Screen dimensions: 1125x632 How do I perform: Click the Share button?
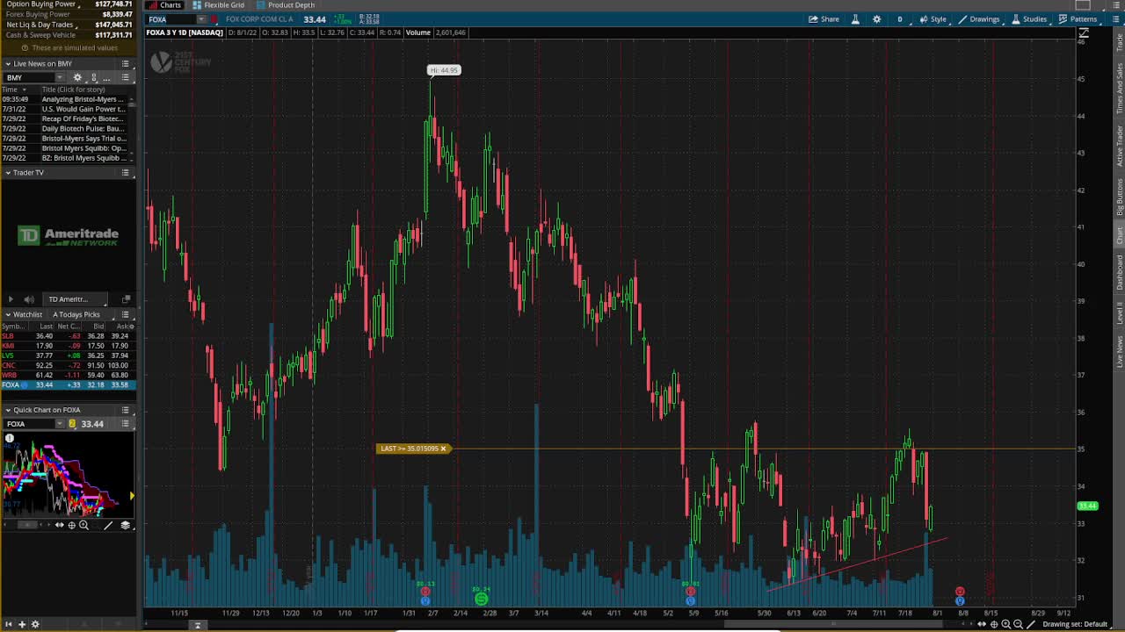coord(824,19)
